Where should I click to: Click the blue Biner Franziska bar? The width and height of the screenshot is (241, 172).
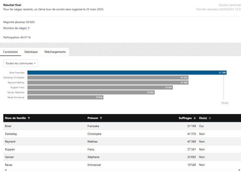(x=127, y=73)
